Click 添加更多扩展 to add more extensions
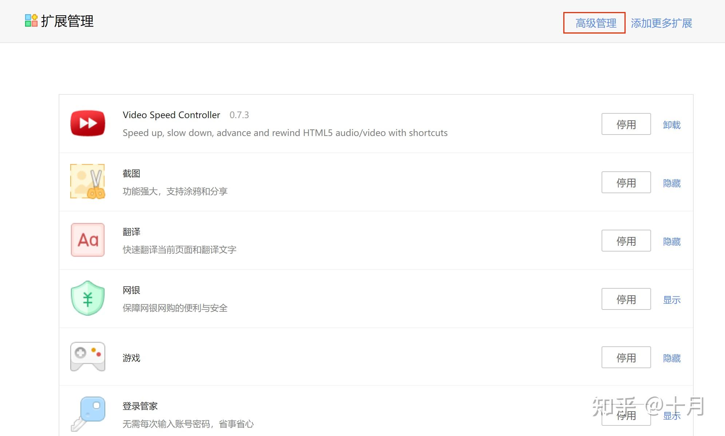The height and width of the screenshot is (436, 725). [x=662, y=23]
